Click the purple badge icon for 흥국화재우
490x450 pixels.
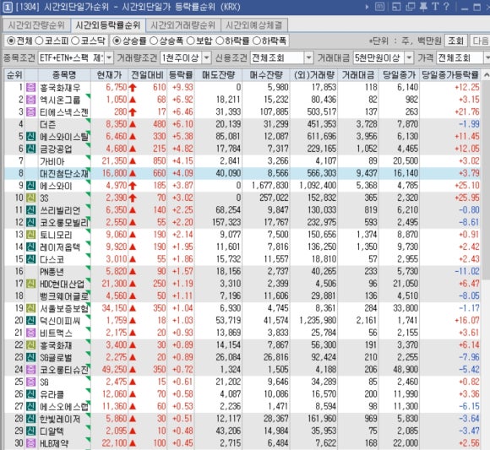[30, 88]
